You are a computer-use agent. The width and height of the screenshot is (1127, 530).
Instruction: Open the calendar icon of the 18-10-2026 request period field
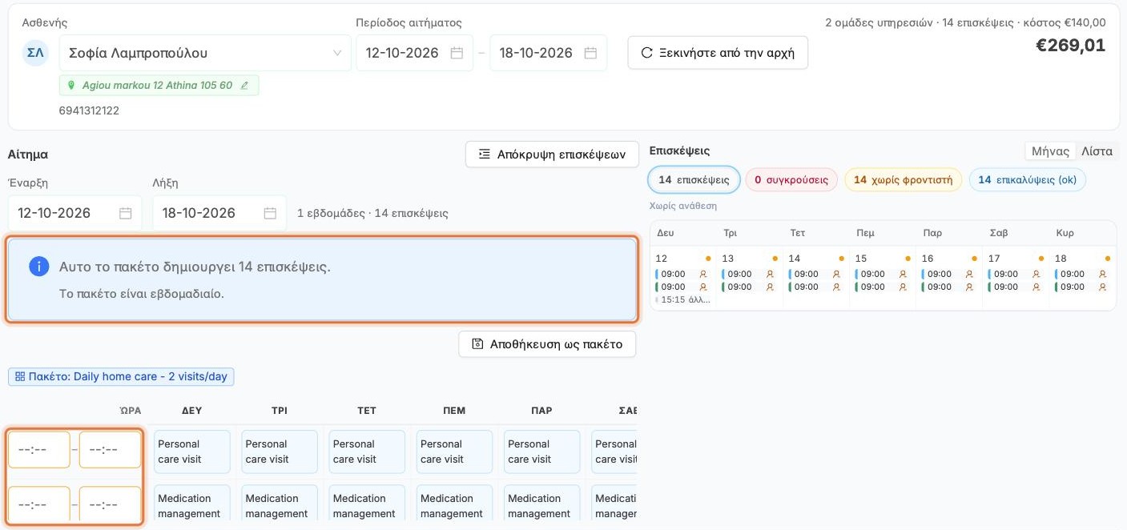tap(590, 53)
